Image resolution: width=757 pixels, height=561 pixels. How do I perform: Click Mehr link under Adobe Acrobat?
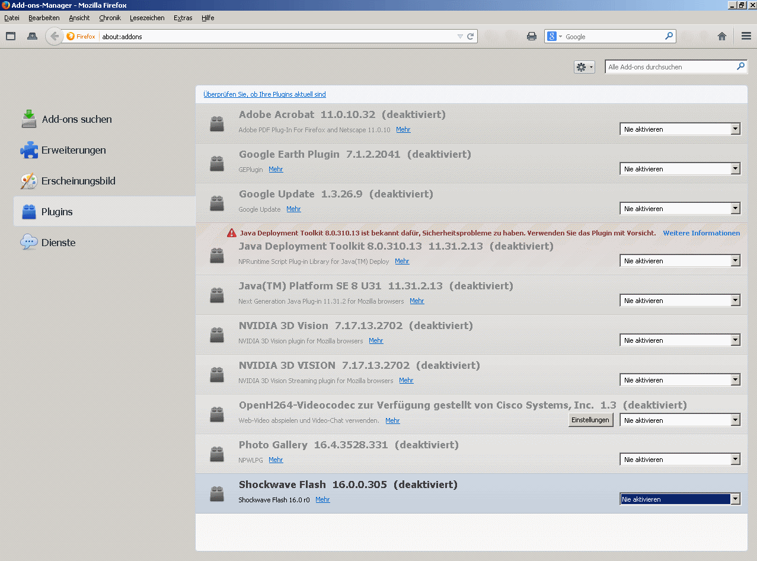(x=403, y=129)
